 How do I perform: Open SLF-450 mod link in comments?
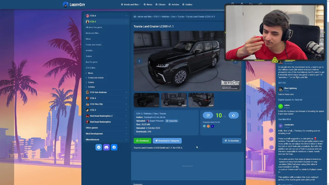pos(282,83)
